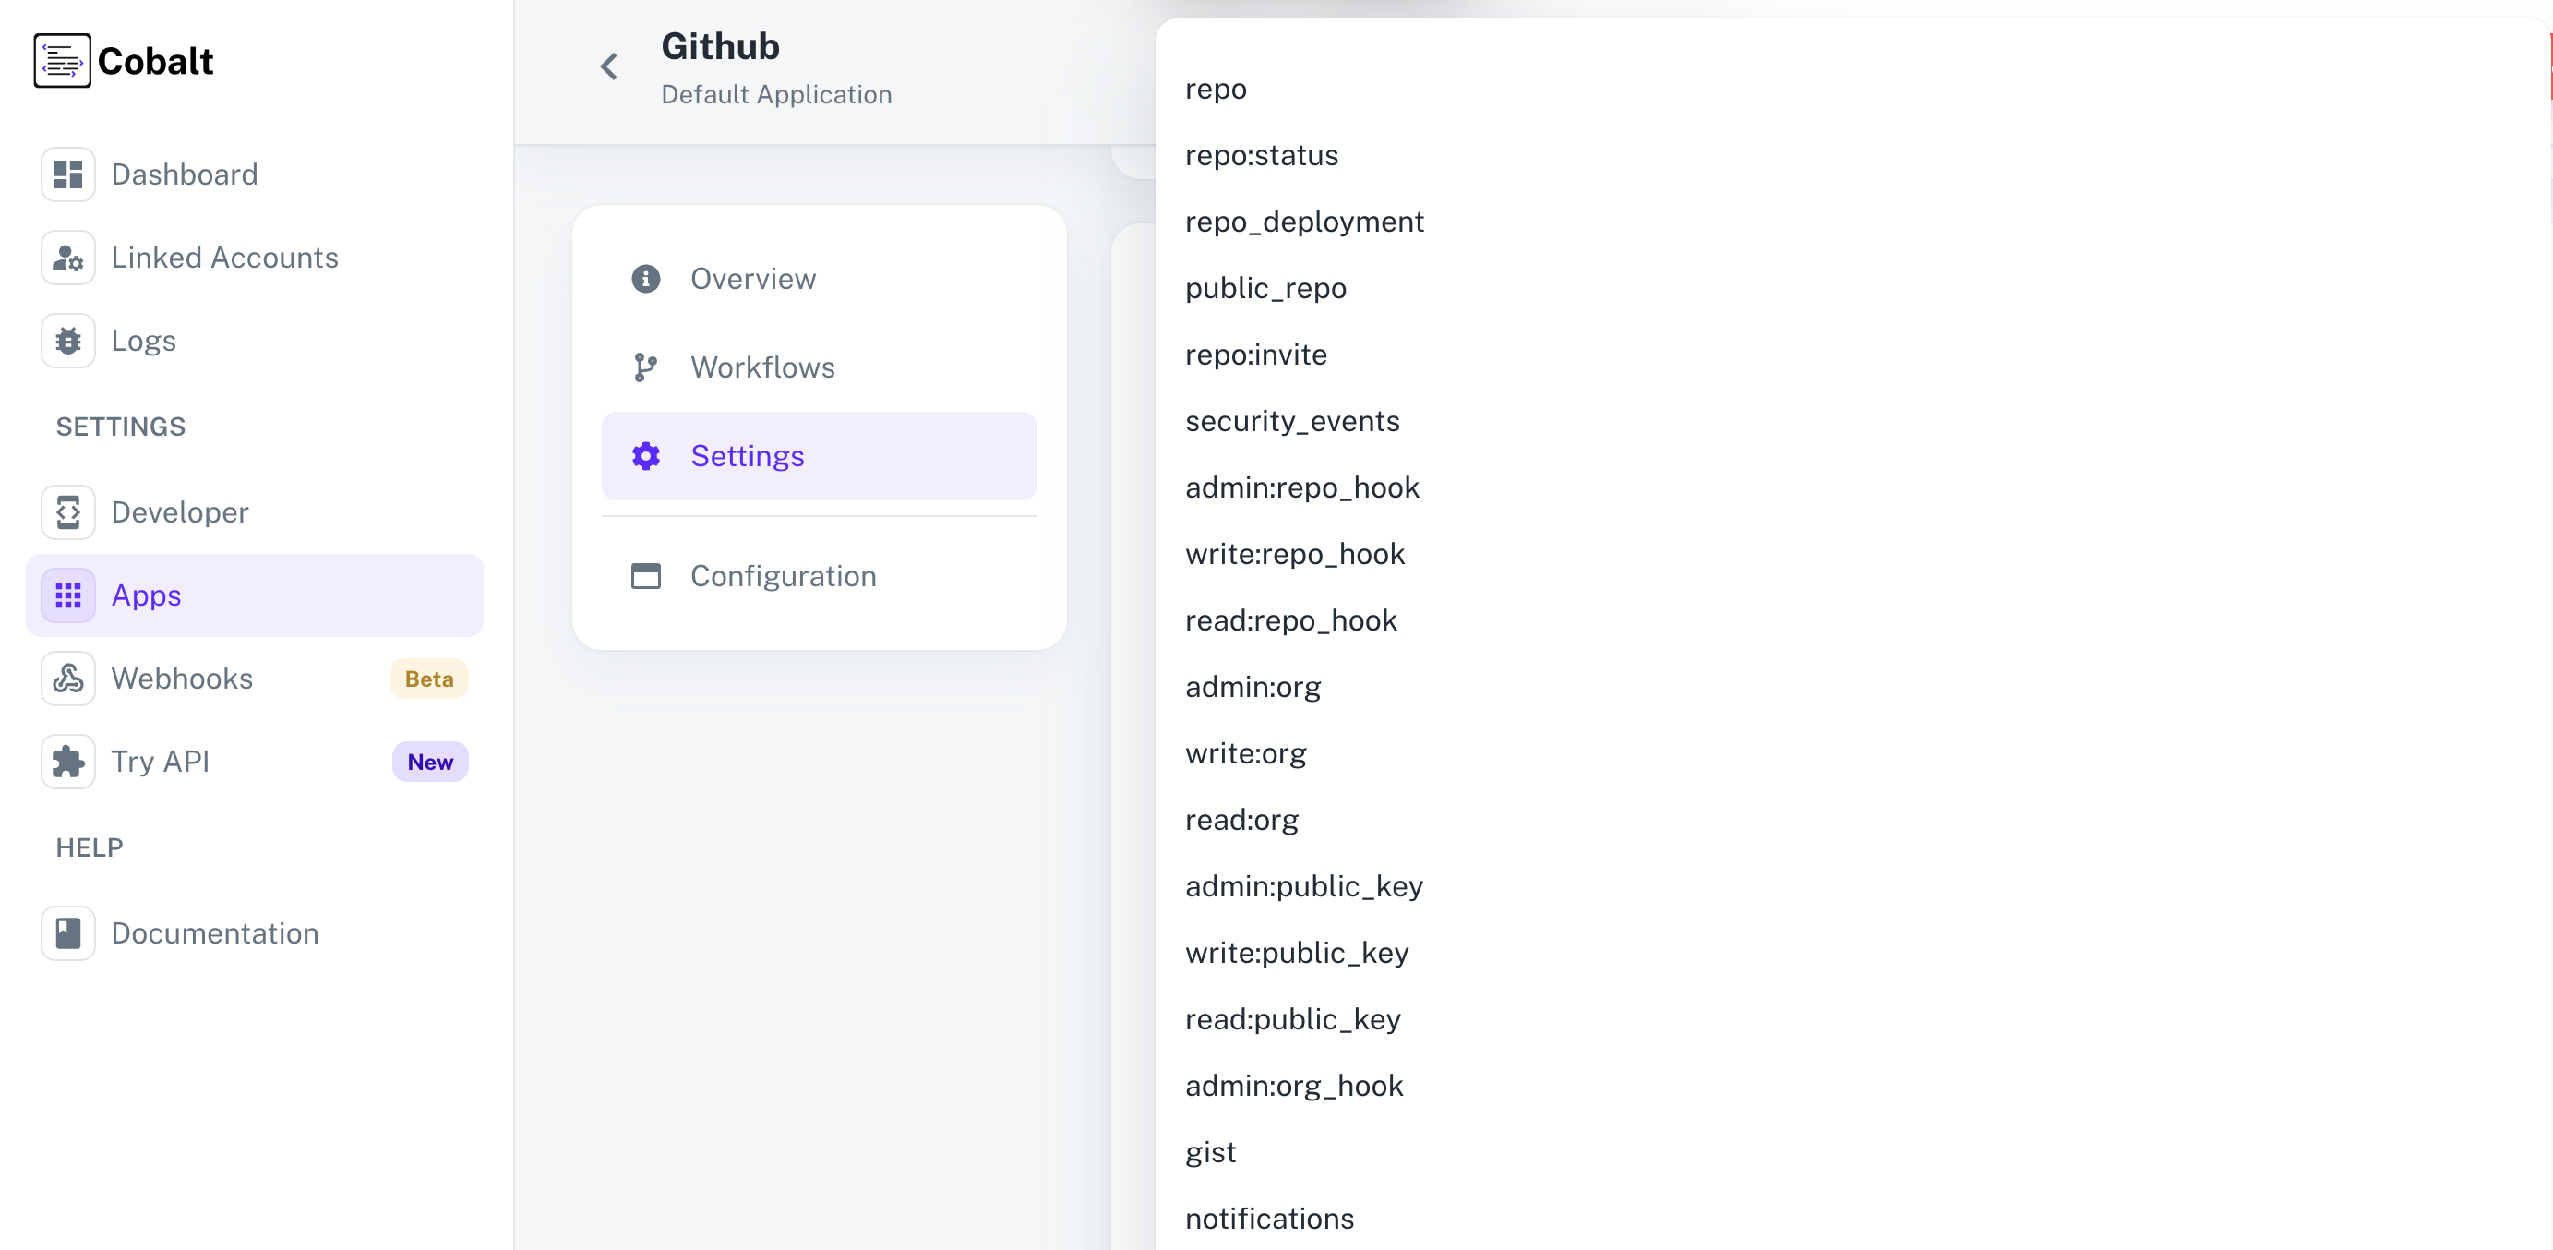
Task: Click the New badge beside Try API
Action: [429, 762]
